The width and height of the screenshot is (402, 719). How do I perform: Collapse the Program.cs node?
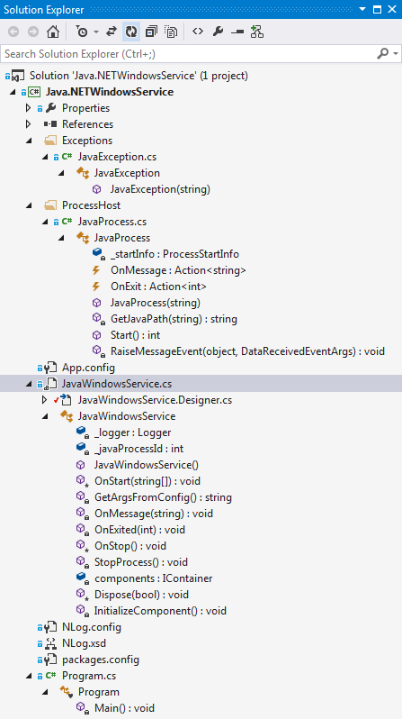coord(28,676)
